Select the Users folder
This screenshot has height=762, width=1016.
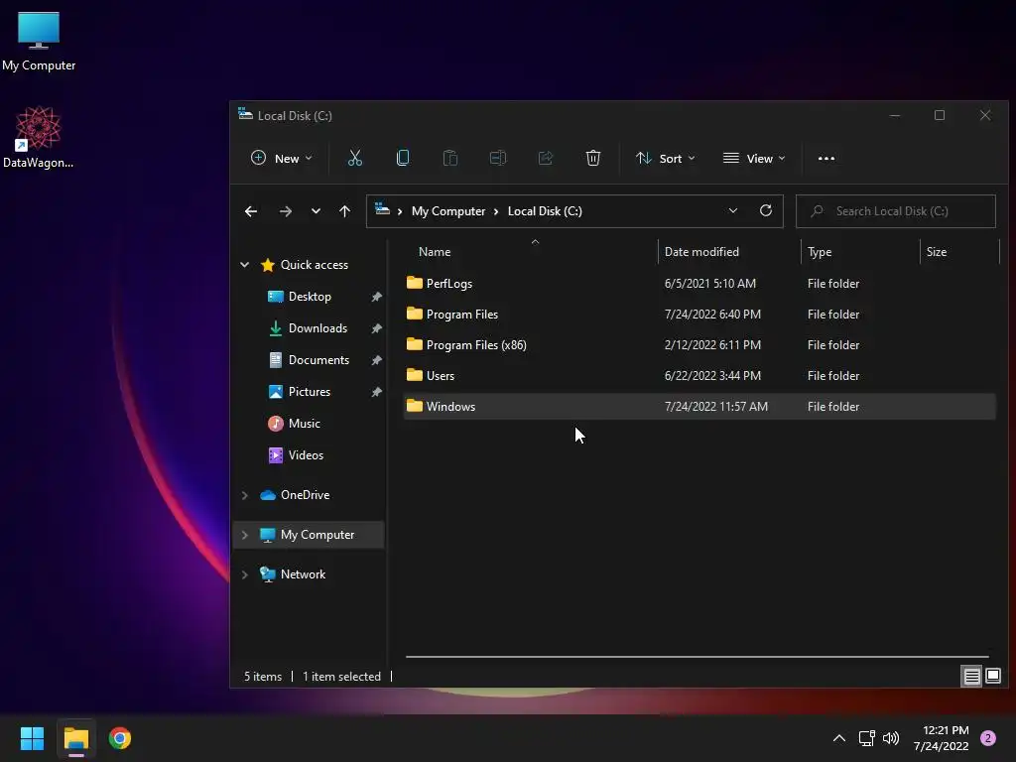coord(699,376)
